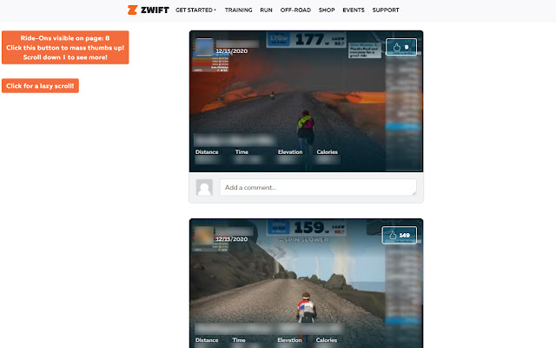Open the SUPPORT page
Image resolution: width=556 pixels, height=348 pixels.
386,10
